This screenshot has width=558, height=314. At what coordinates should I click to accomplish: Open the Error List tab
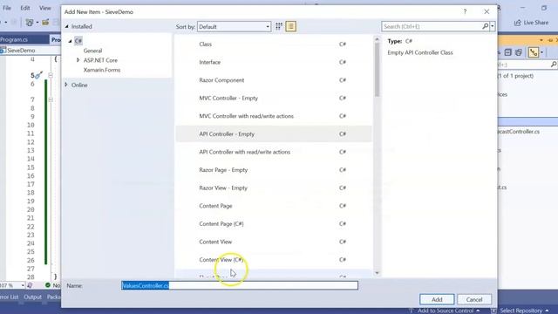click(10, 297)
